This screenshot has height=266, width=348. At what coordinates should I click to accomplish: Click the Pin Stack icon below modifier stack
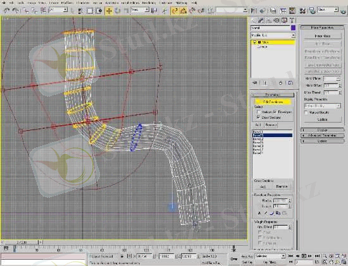(x=255, y=83)
